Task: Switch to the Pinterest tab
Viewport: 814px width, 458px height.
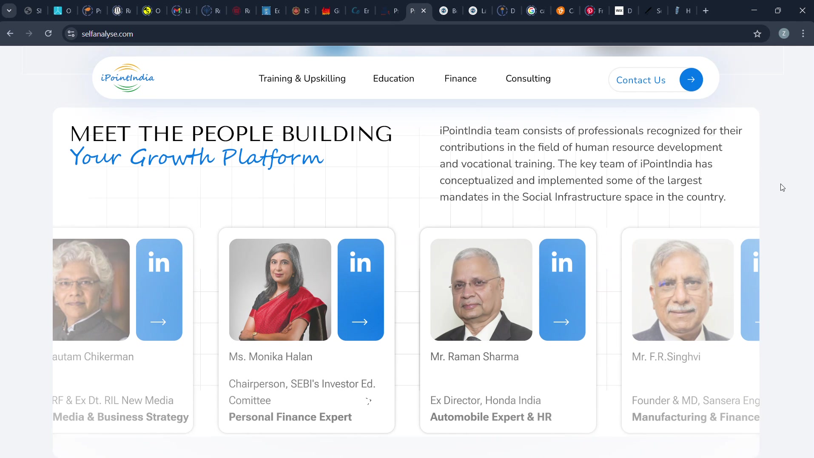Action: click(x=595, y=11)
